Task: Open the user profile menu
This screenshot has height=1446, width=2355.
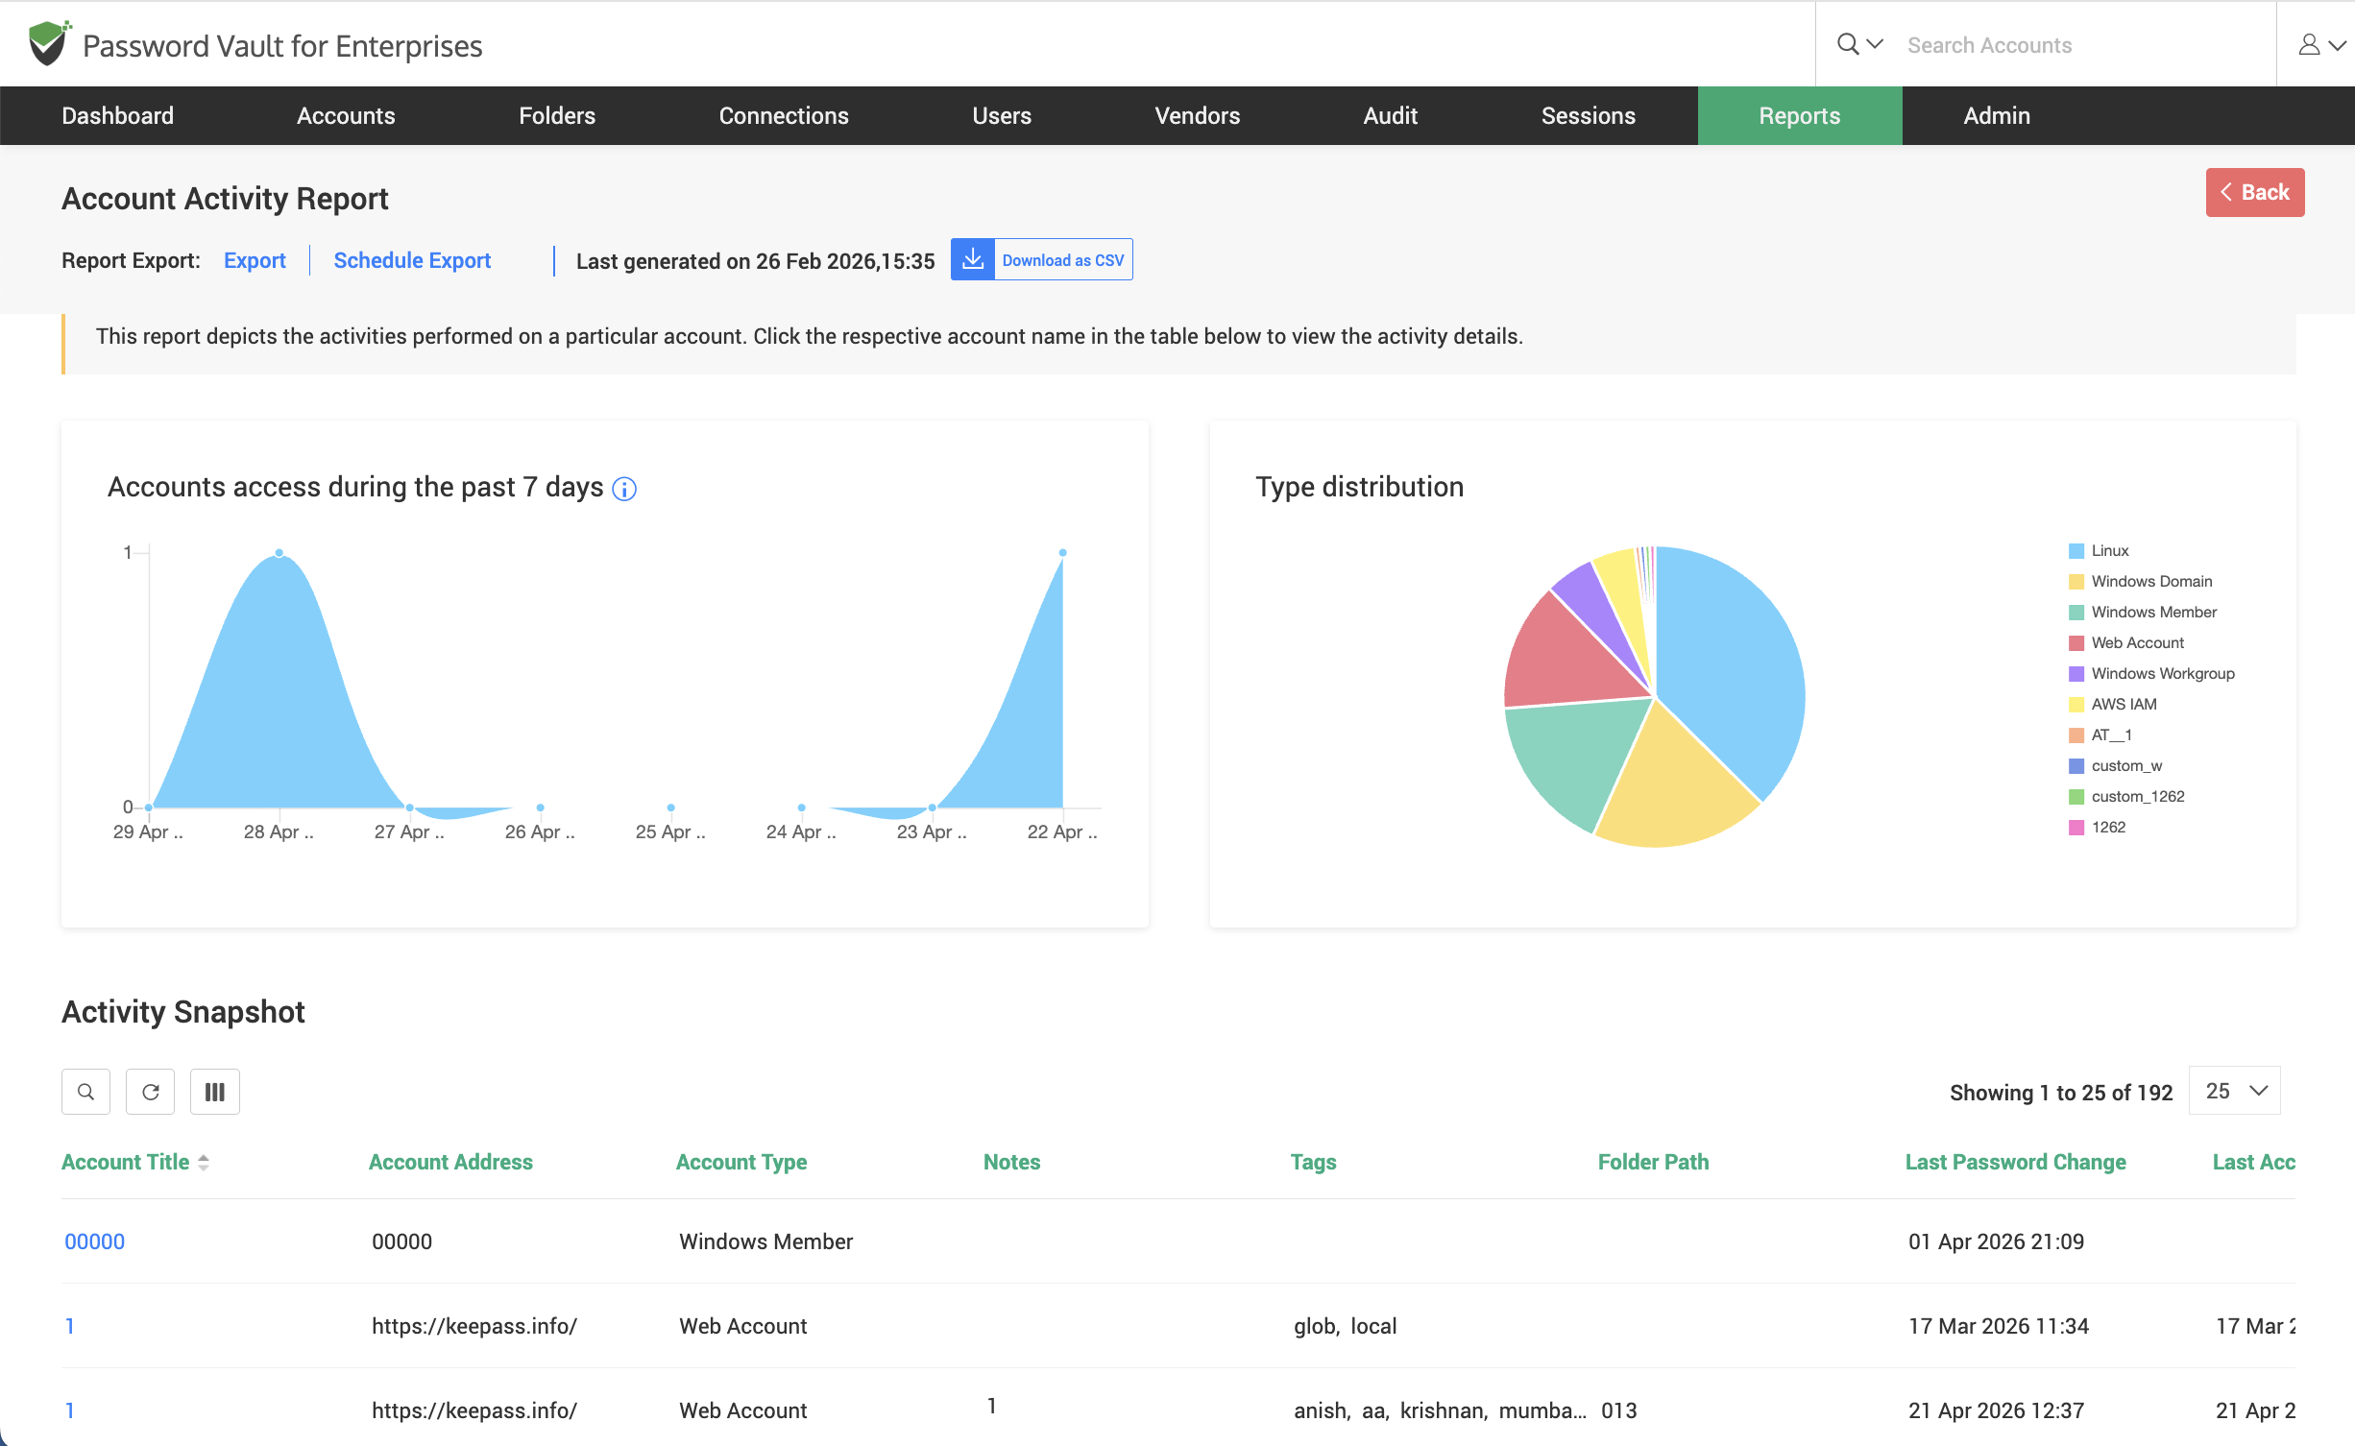Action: pyautogui.click(x=2321, y=44)
